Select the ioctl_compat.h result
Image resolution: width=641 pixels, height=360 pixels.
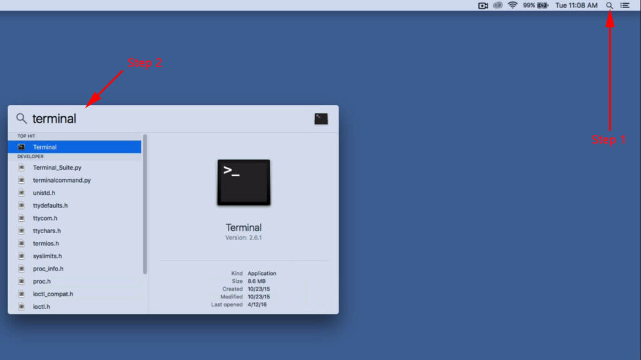click(74, 294)
